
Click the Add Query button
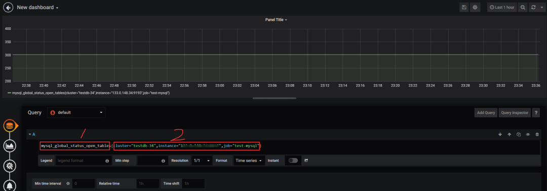pyautogui.click(x=486, y=112)
